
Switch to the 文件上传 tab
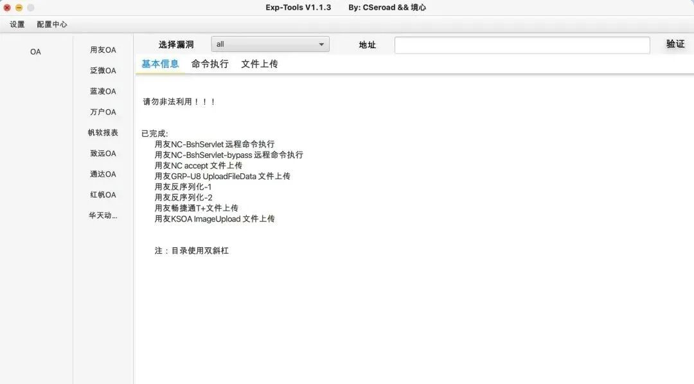tap(260, 64)
